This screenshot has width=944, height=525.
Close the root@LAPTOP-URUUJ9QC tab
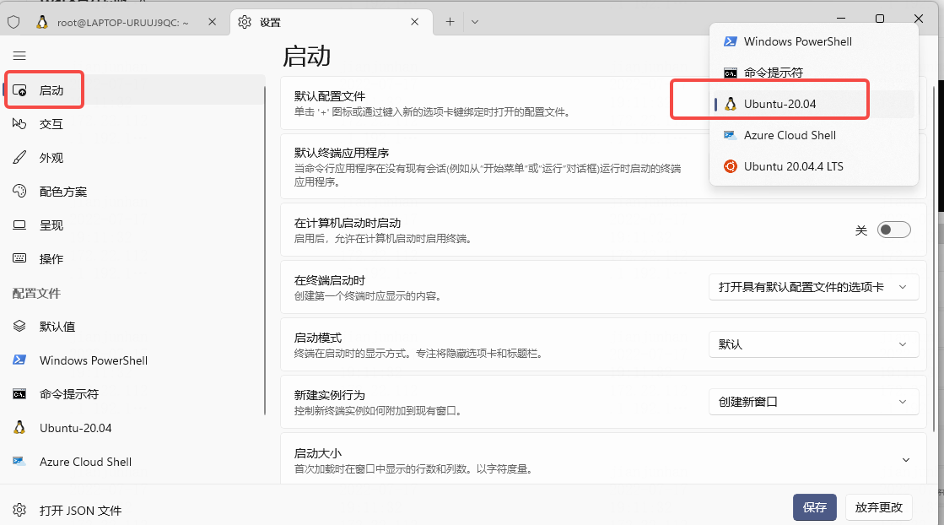212,22
